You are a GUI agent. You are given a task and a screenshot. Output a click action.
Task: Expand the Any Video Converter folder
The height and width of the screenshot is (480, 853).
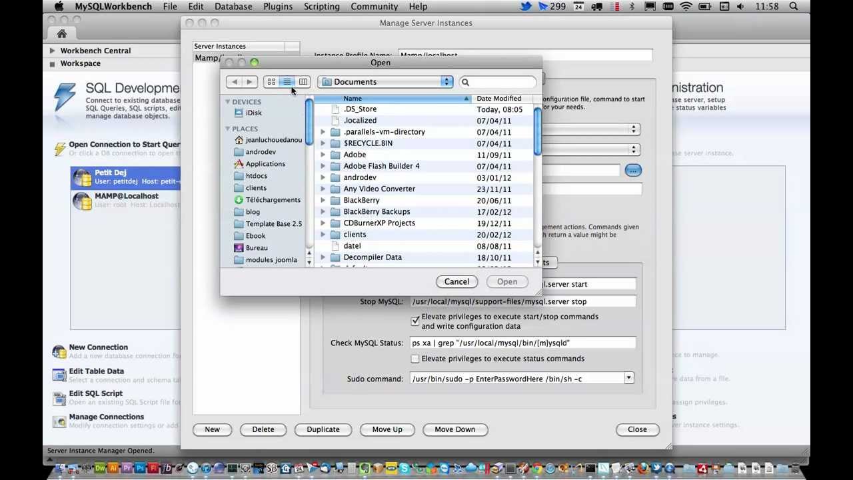click(323, 189)
